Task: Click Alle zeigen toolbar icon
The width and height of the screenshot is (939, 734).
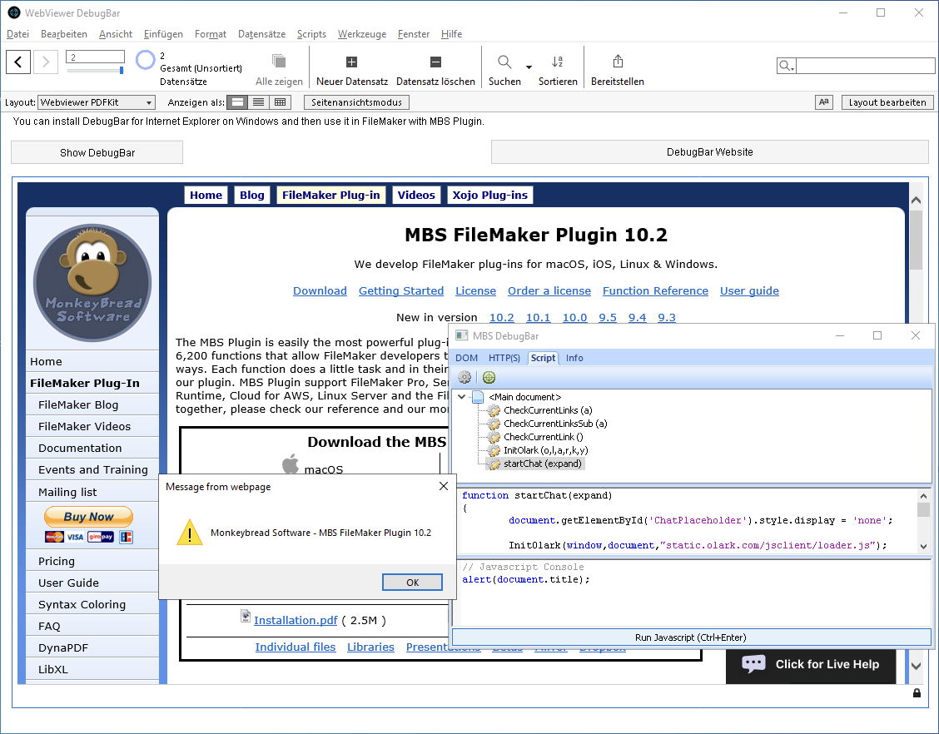Action: pos(279,61)
